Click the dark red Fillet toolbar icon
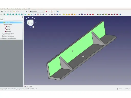 pyautogui.click(x=109, y=15)
